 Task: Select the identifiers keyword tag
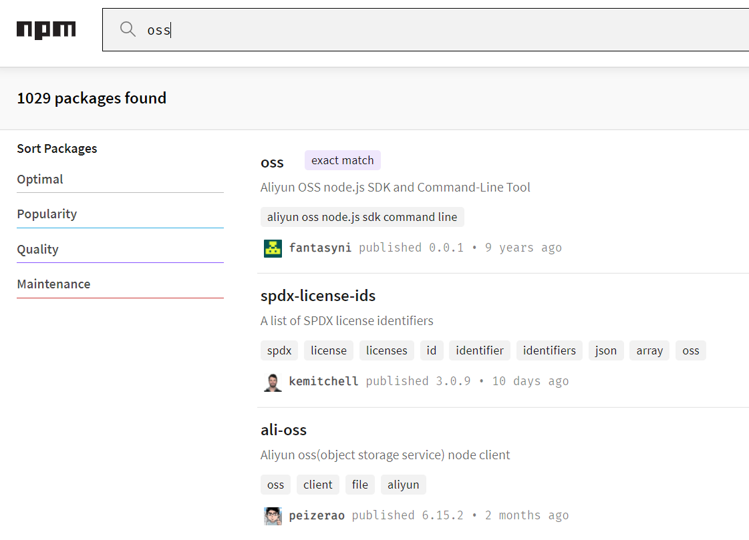549,350
